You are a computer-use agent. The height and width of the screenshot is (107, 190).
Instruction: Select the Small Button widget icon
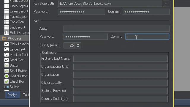coord(7,71)
